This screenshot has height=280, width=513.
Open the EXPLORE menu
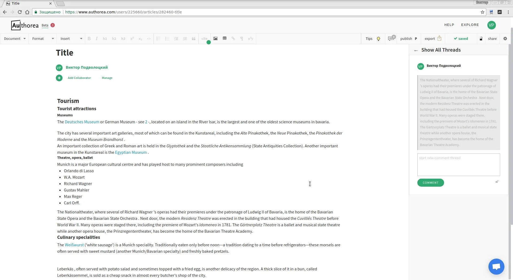(x=470, y=25)
